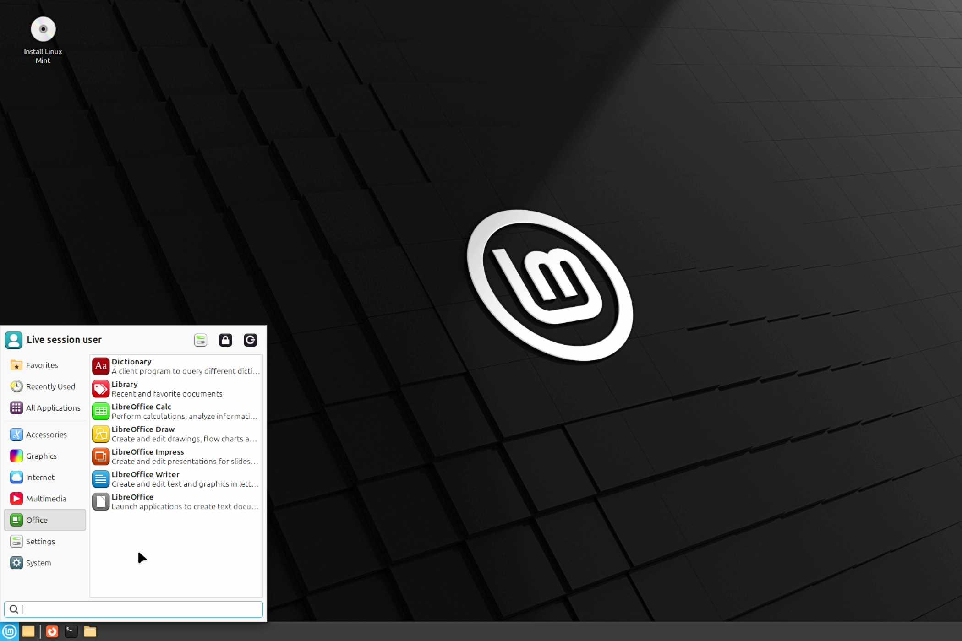The height and width of the screenshot is (641, 962).
Task: Show All Applications category
Action: tap(45, 407)
